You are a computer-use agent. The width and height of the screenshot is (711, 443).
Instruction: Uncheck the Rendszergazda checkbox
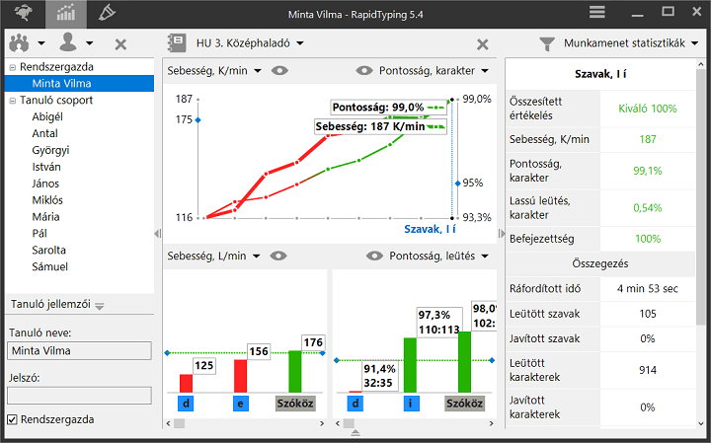[13, 419]
